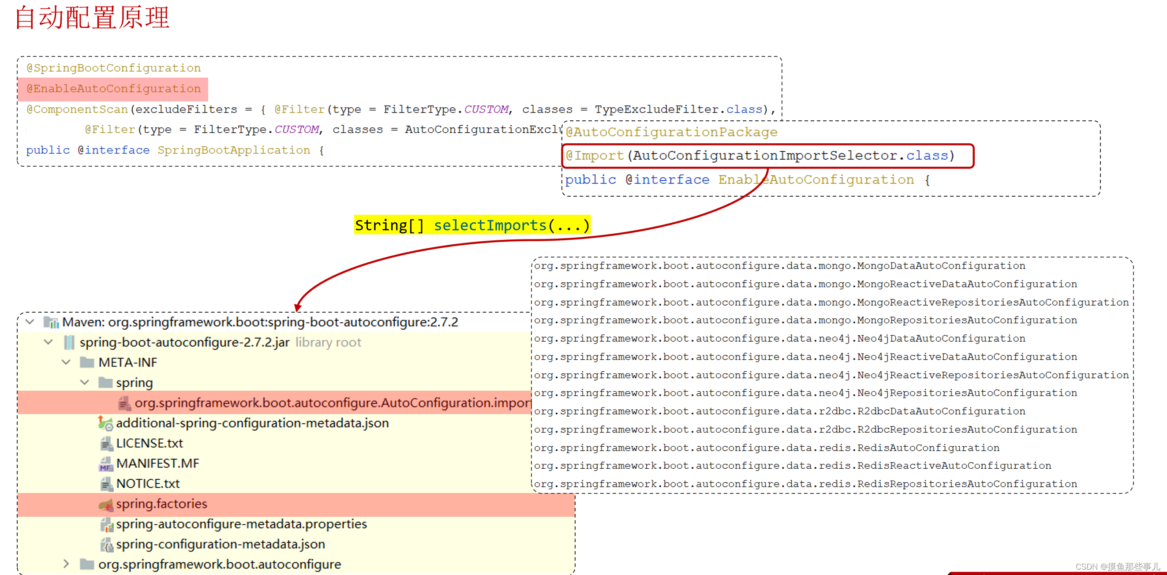
Task: Select the Maven org.springframework.boot:spring-boot-autoconfigure:2.7.2 row
Action: pyautogui.click(x=260, y=322)
